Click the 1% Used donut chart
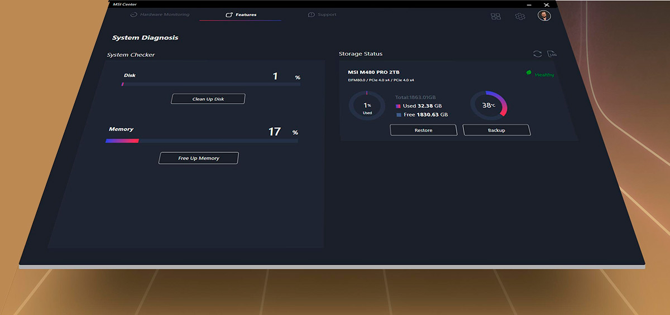The height and width of the screenshot is (315, 670). click(367, 105)
